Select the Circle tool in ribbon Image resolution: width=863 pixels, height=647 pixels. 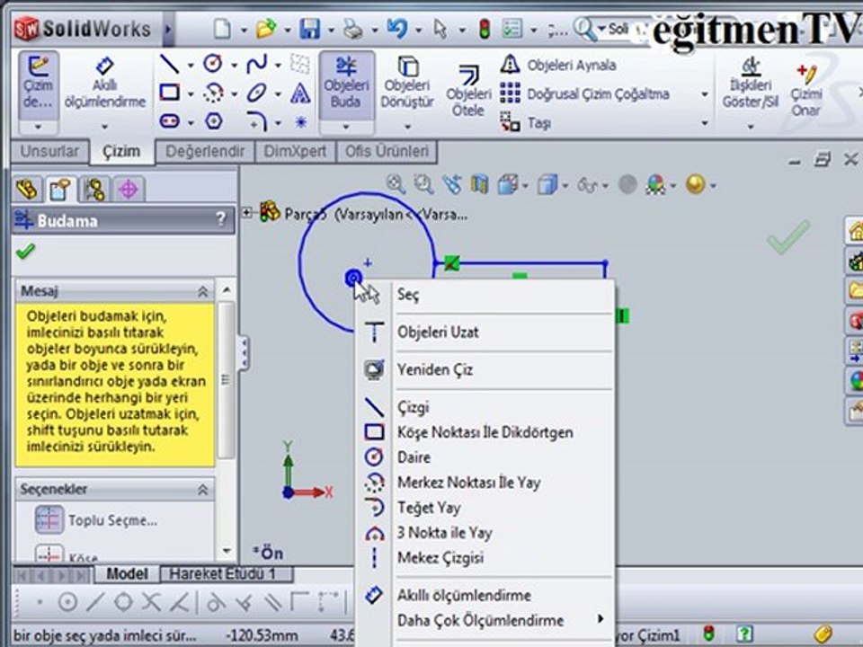(213, 64)
